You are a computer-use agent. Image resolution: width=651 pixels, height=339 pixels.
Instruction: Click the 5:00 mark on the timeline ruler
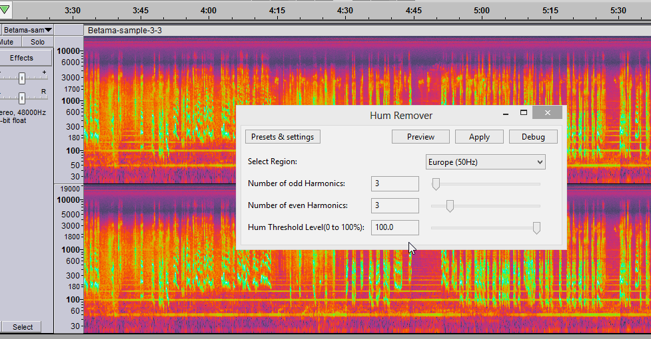coord(482,11)
